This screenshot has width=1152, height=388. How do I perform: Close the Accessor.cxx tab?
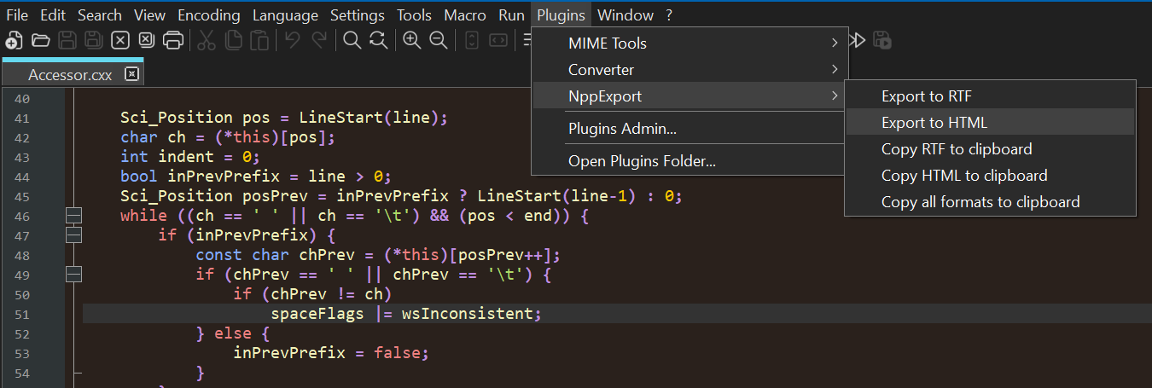131,74
